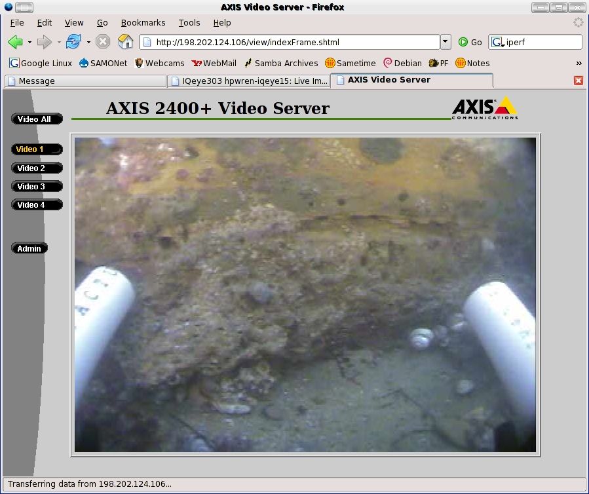Select the Video 2 button

click(x=37, y=168)
